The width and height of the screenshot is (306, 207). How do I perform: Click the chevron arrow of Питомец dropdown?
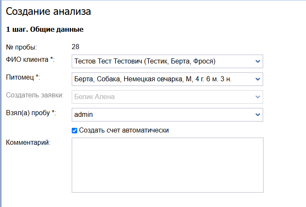[x=257, y=79]
